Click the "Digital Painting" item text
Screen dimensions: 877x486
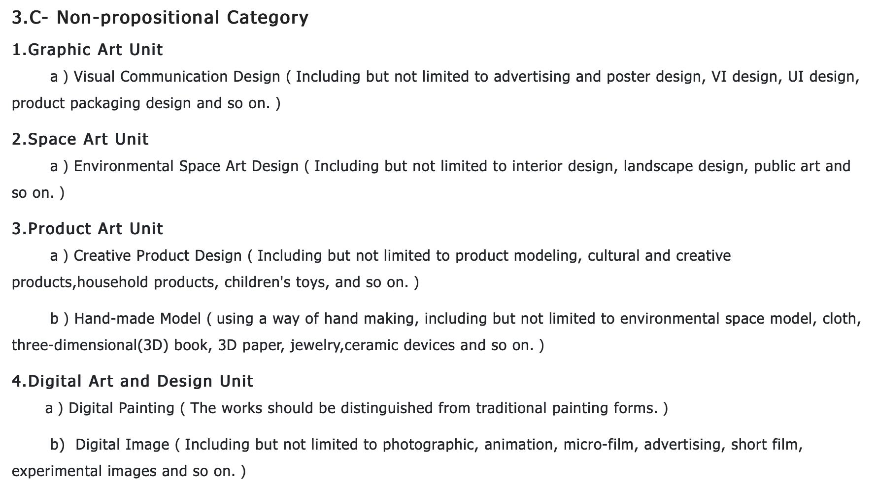pyautogui.click(x=121, y=408)
